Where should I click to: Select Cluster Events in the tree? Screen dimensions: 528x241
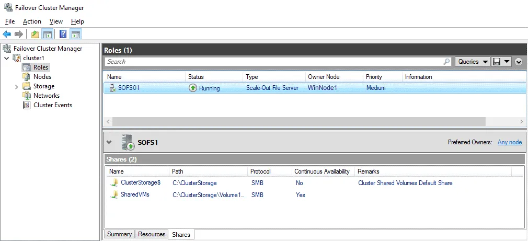52,105
